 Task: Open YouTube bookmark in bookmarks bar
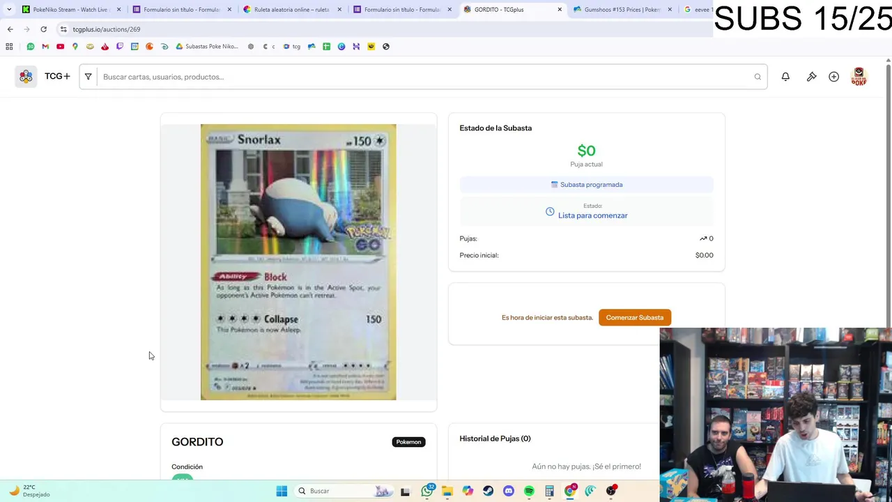tap(60, 47)
